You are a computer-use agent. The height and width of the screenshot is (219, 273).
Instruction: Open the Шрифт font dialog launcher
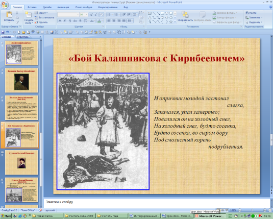click(103, 27)
